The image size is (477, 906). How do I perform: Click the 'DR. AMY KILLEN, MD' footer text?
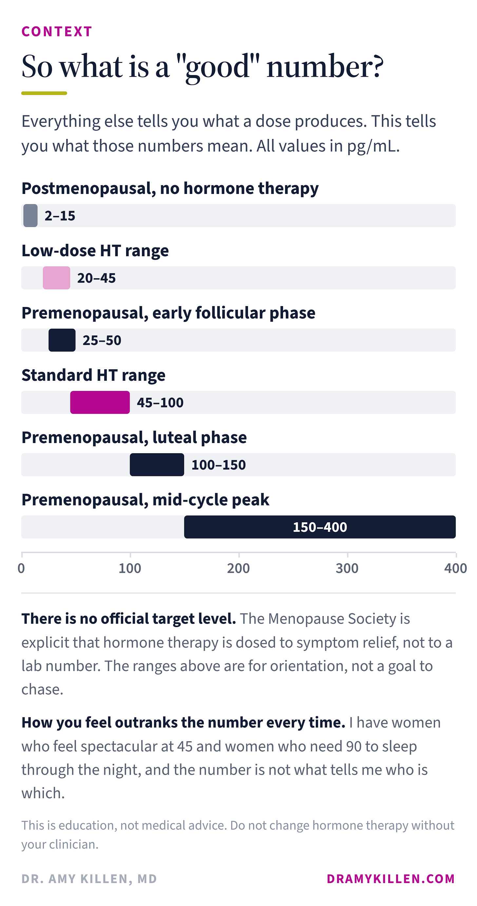pos(89,878)
